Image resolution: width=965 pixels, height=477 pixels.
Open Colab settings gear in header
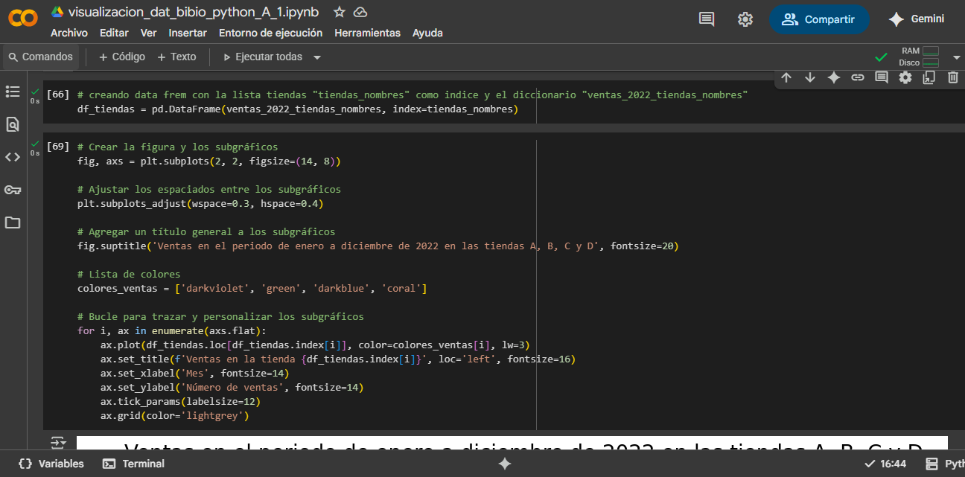[745, 19]
